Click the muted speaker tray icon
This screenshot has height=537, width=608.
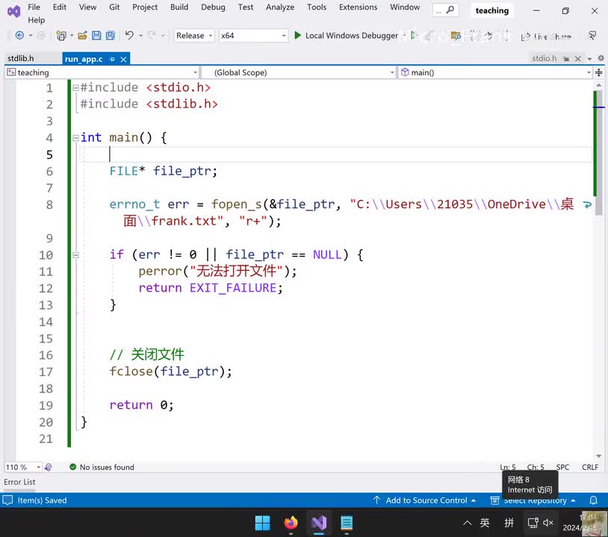548,523
